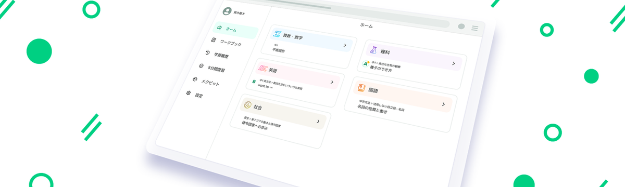Click the 英語 ABC subject icon

tap(262, 68)
